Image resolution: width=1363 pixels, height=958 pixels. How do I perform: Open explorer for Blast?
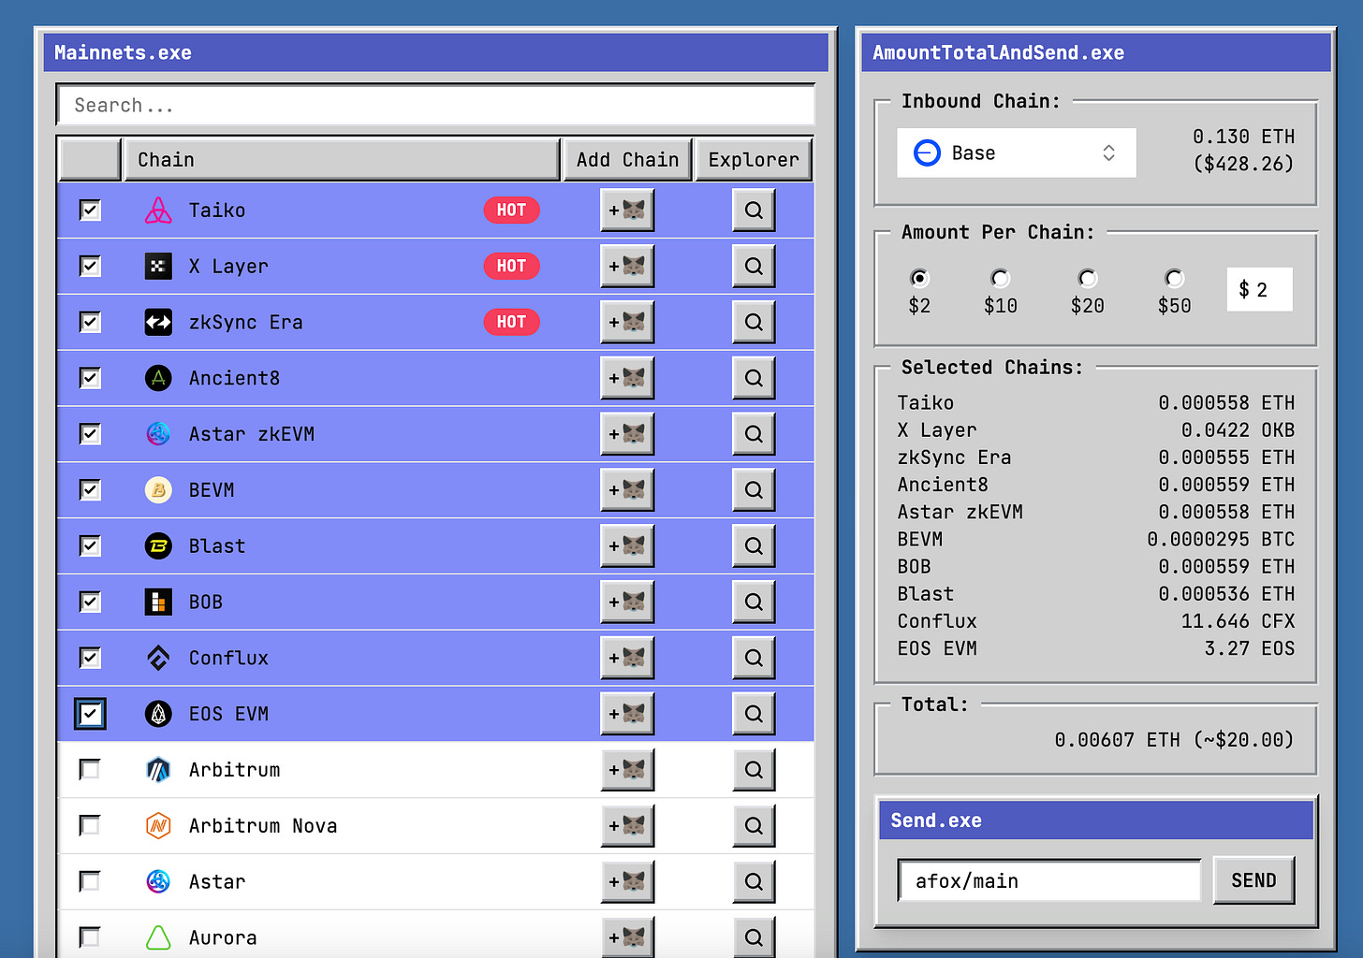(x=754, y=546)
